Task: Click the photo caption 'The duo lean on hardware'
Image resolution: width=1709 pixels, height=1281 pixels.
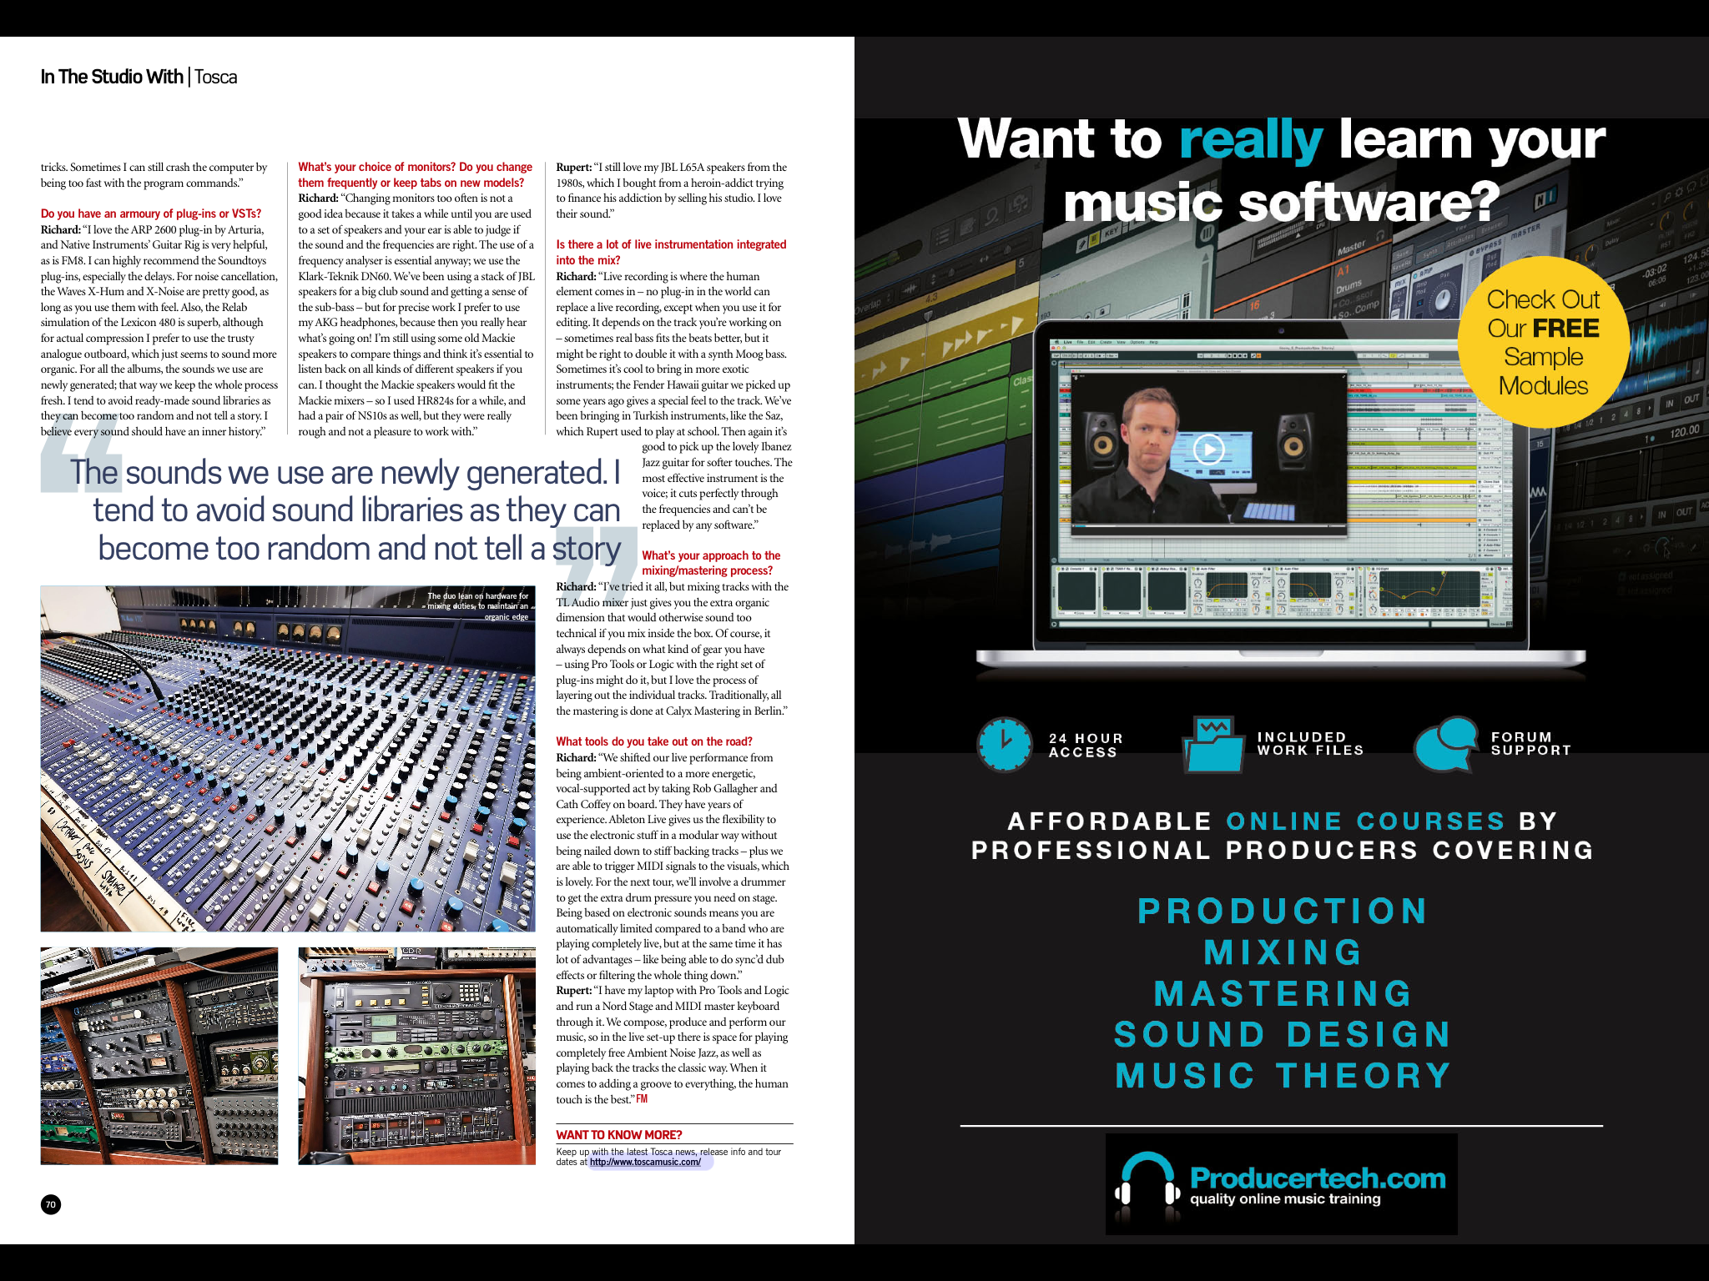Action: (477, 606)
